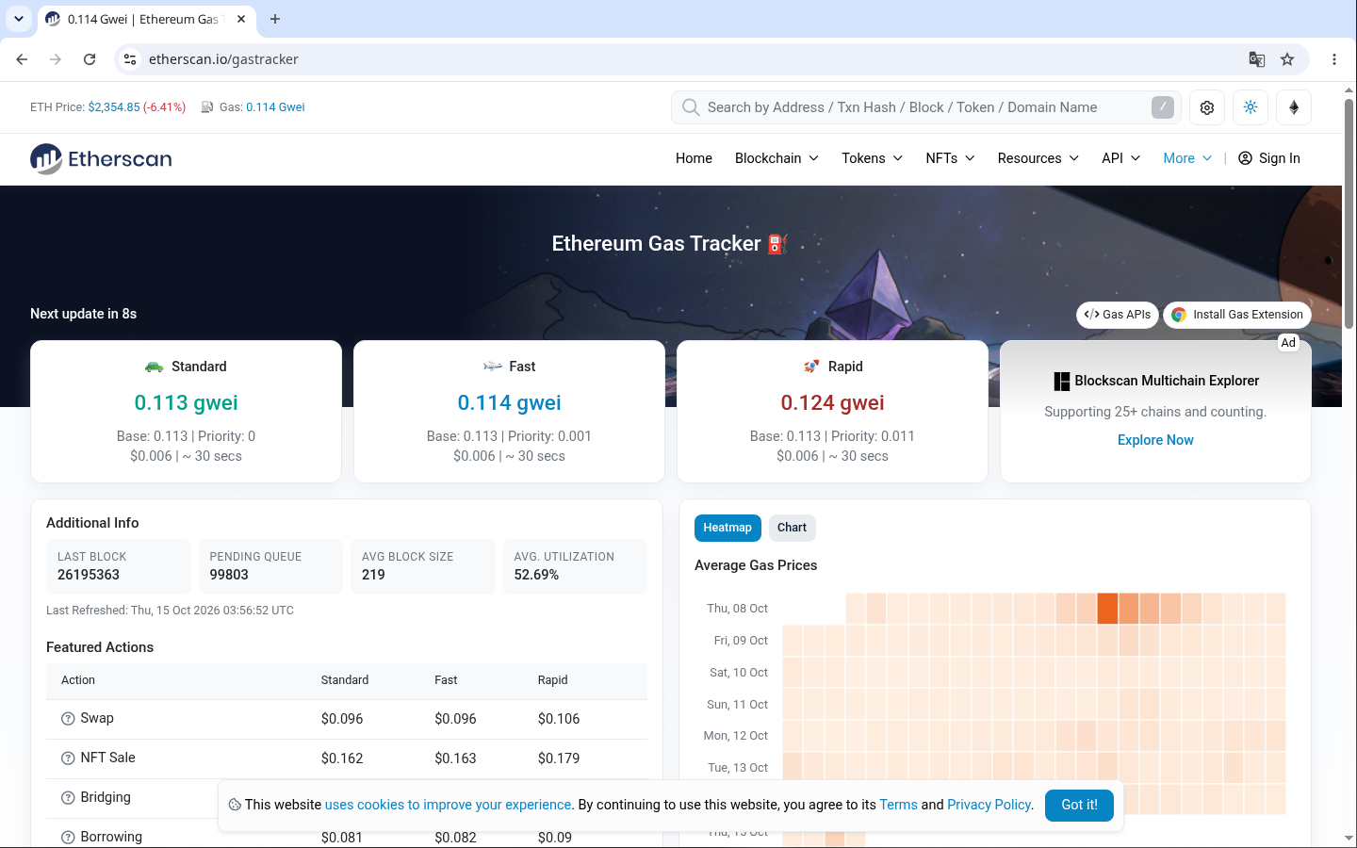The width and height of the screenshot is (1357, 848).
Task: Dismiss cookie notice with Got it!
Action: 1079,805
